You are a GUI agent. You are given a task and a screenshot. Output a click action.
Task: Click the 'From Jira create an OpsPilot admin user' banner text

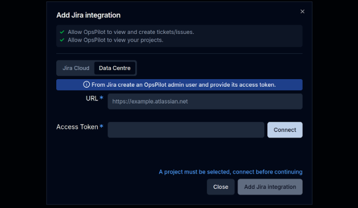point(184,85)
